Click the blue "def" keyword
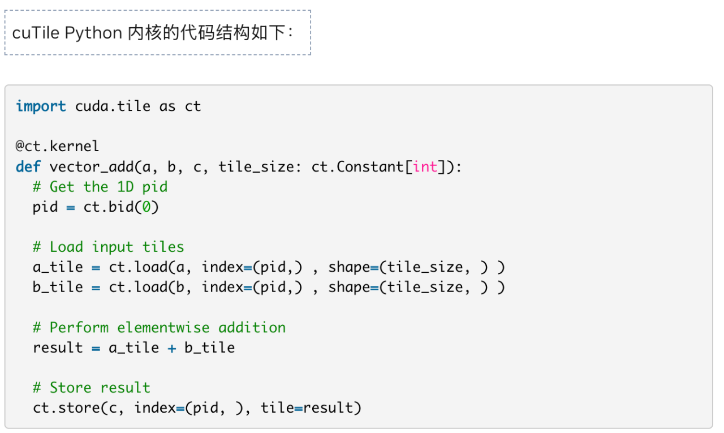Viewport: 724px width, 433px height. point(28,166)
